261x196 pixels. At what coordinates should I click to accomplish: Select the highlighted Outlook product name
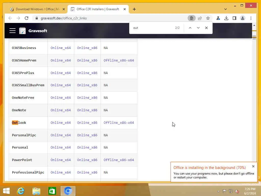[19, 123]
